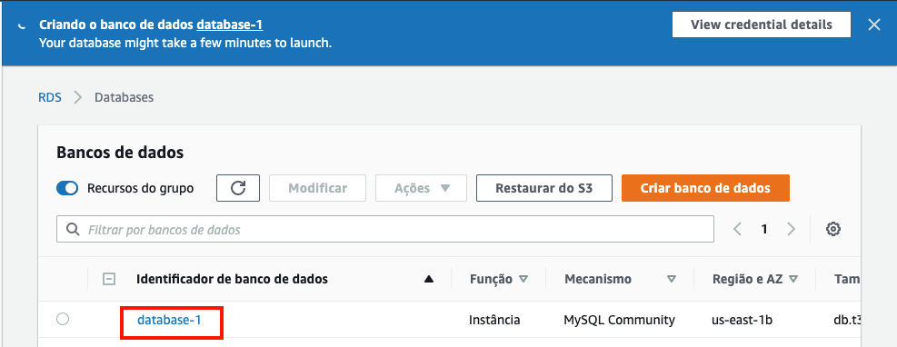Click the breadcrumb chevron separator

click(x=78, y=97)
